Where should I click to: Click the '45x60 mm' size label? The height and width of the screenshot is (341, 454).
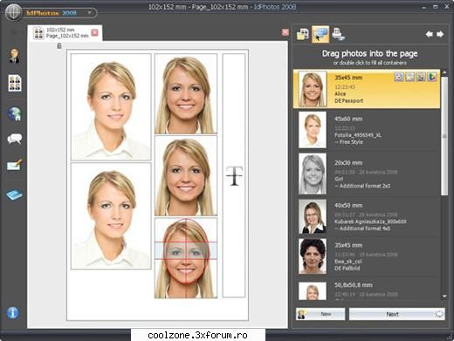coord(348,119)
